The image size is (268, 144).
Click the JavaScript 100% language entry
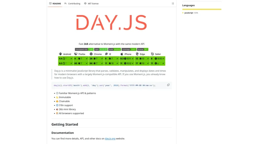[190, 13]
